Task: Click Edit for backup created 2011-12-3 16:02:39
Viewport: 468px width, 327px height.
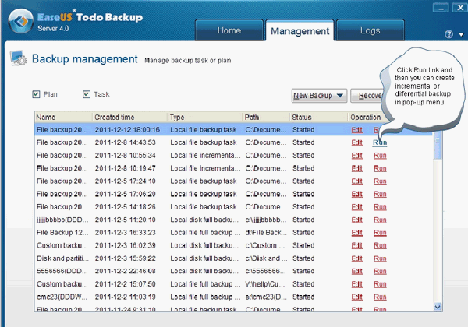Action: 357,245
